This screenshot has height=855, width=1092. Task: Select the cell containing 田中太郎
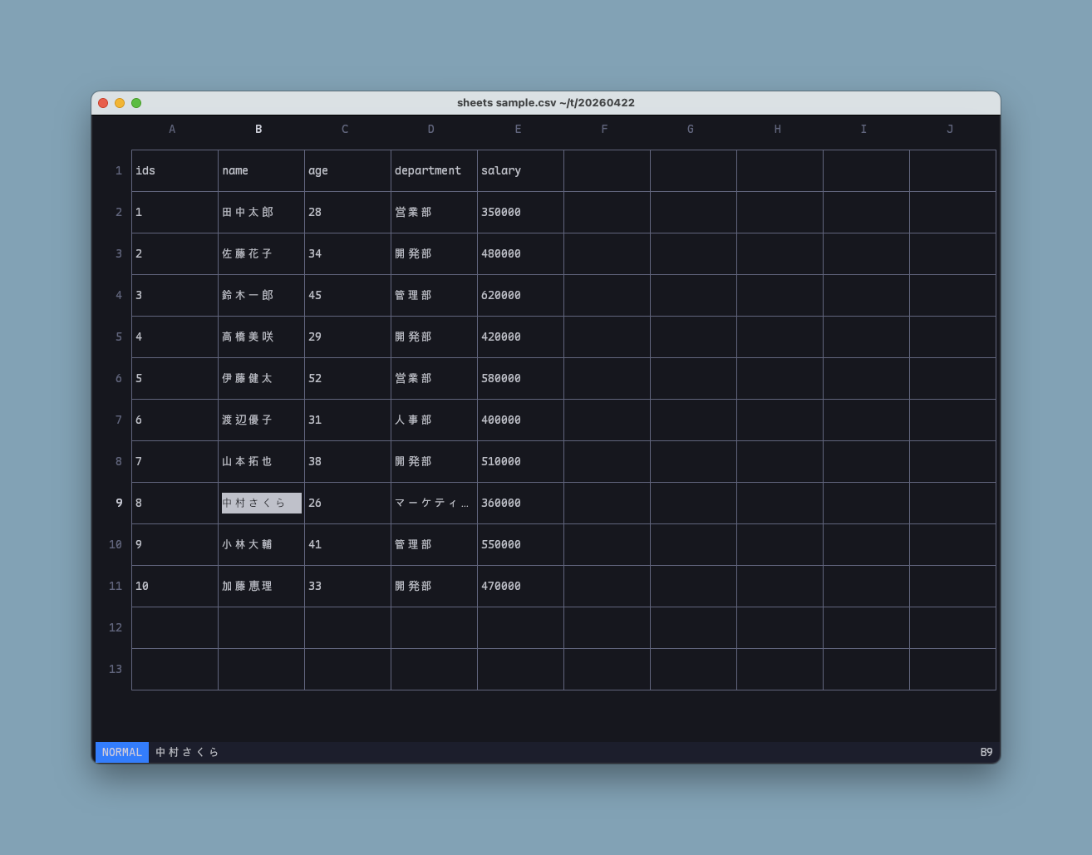pos(248,212)
